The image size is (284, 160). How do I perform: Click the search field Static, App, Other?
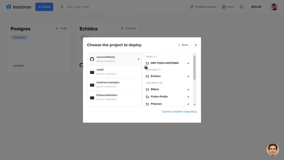click(x=80, y=7)
